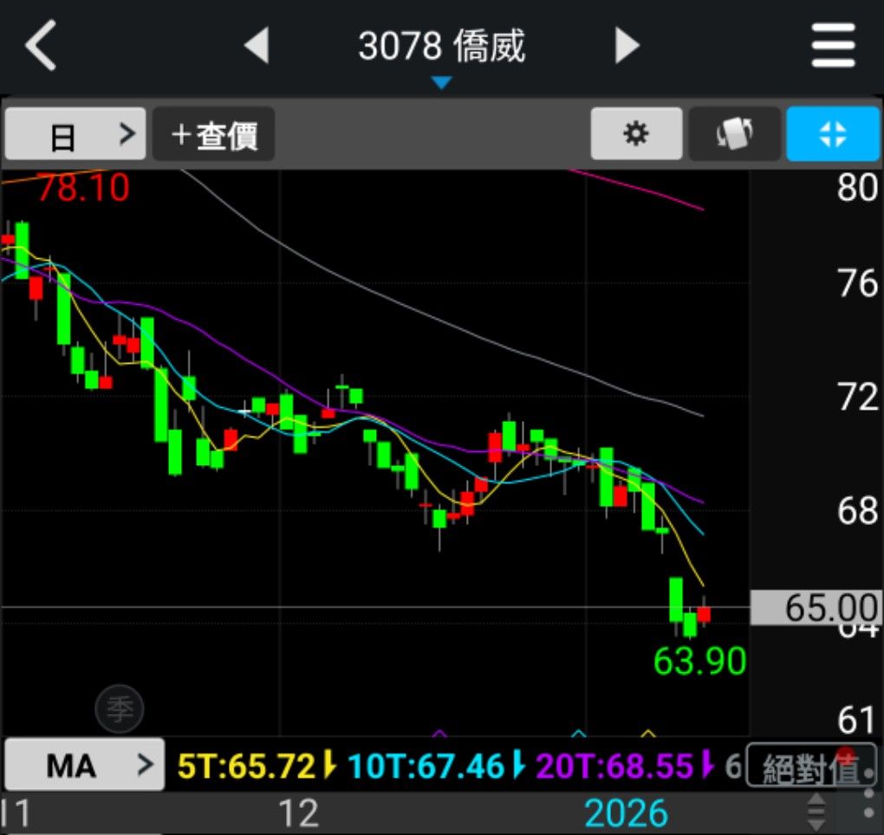Select the 20T:68.55 moving average value
884x835 pixels.
point(614,767)
